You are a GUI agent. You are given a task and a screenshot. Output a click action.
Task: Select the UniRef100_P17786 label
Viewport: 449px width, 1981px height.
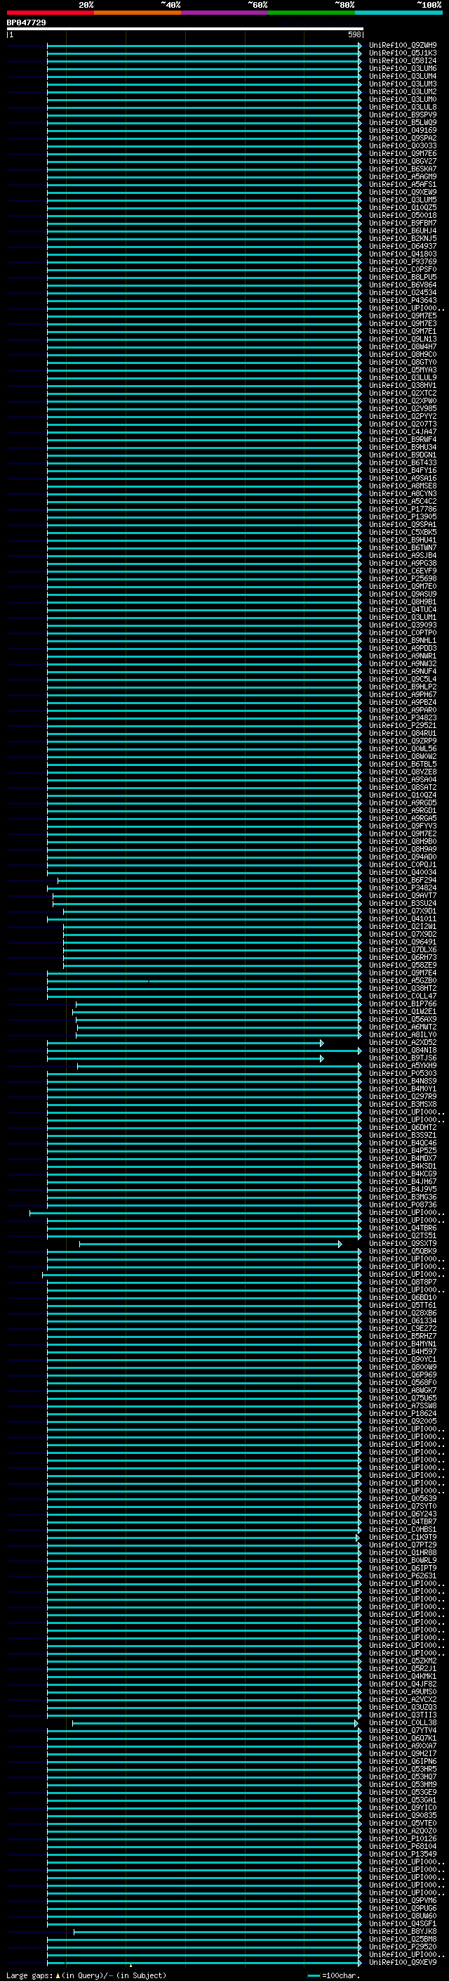(x=403, y=509)
